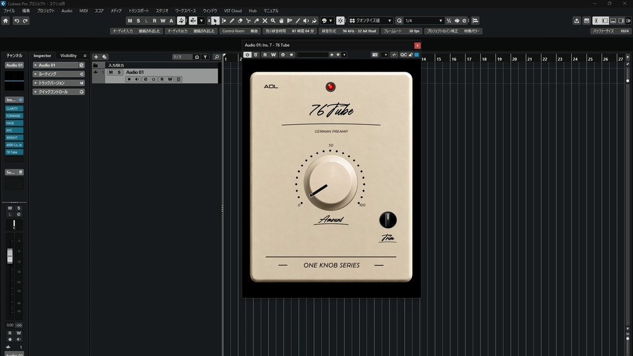633x356 pixels.
Task: Switch to the Visibility tab
Action: 68,56
